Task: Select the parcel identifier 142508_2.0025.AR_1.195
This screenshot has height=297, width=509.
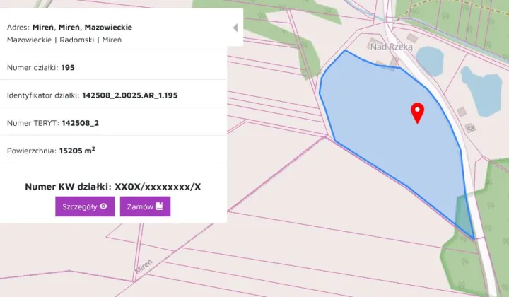Action: (x=130, y=95)
